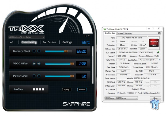Click the BIOS save chip icon in GPU-Z
The width and height of the screenshot is (166, 116).
(x=158, y=52)
